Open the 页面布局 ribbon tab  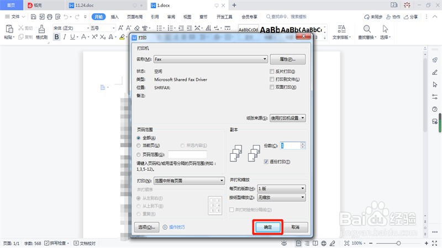tap(135, 17)
